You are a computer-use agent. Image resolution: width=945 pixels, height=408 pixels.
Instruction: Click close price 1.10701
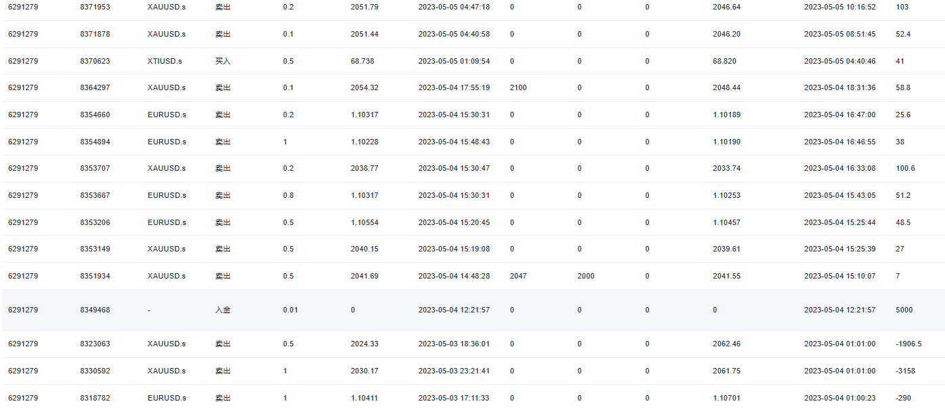pos(726,398)
